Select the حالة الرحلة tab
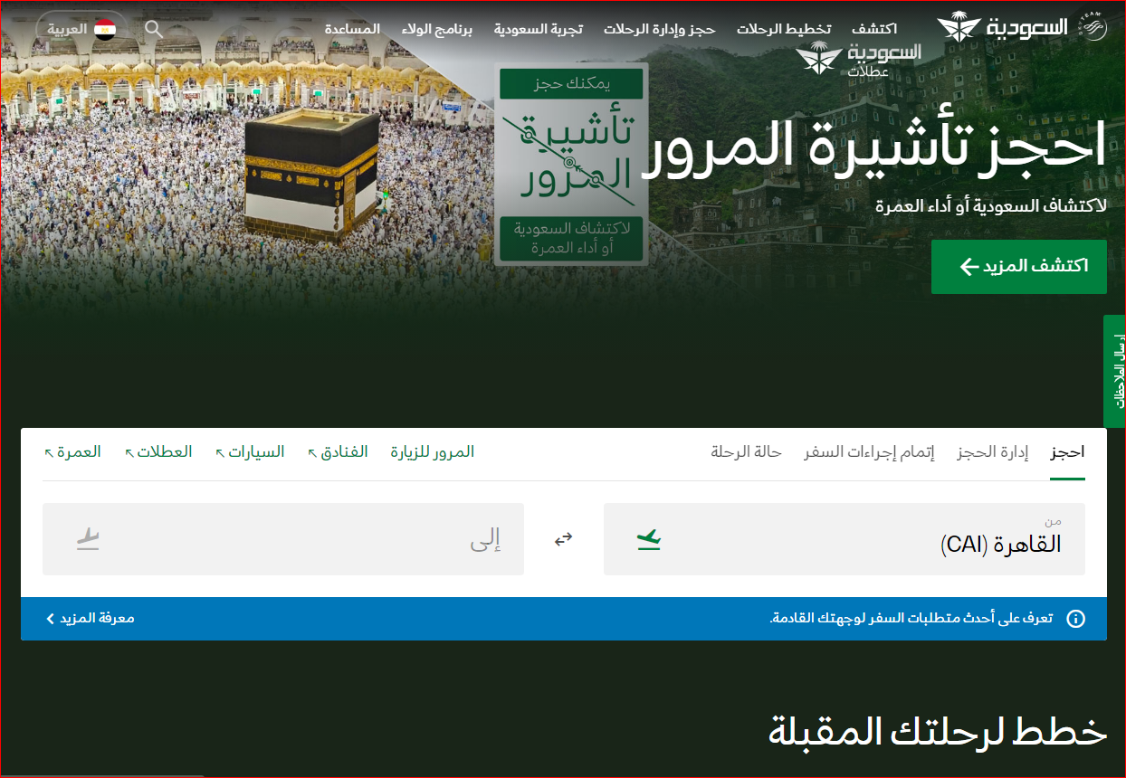1126x778 pixels. [x=746, y=451]
